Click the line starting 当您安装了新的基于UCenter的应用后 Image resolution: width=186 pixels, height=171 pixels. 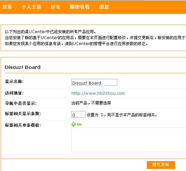click(x=95, y=38)
